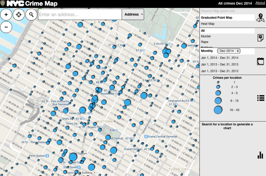The image size is (266, 176).
Task: Click the search magnifier icon
Action: tap(31, 14)
